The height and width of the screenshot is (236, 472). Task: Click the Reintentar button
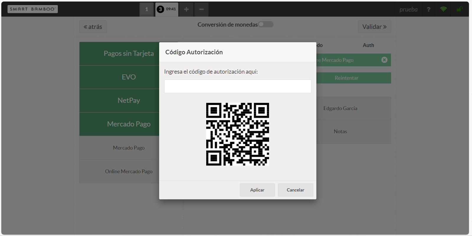[x=354, y=78]
